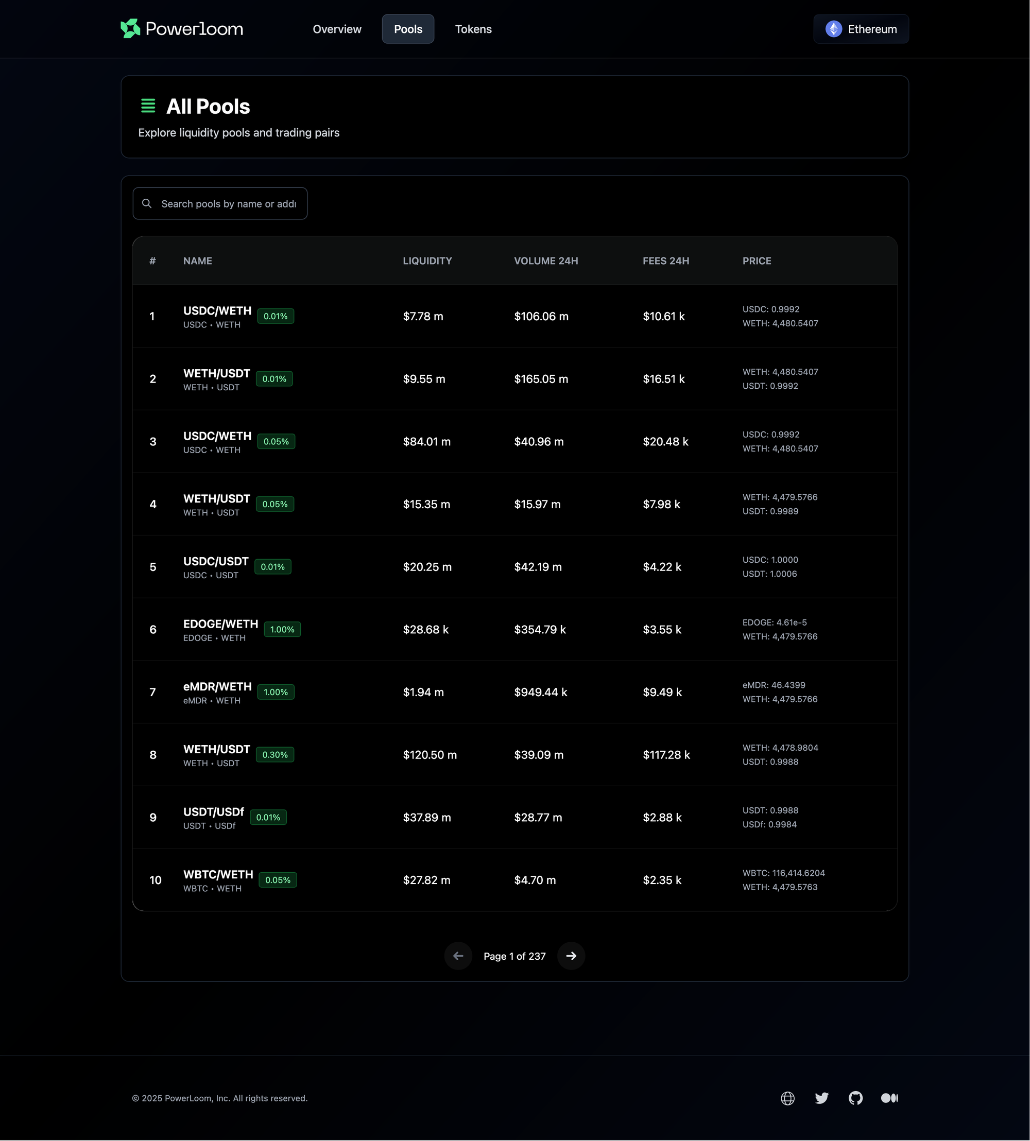
Task: Open the Twitter icon in footer
Action: [821, 1098]
